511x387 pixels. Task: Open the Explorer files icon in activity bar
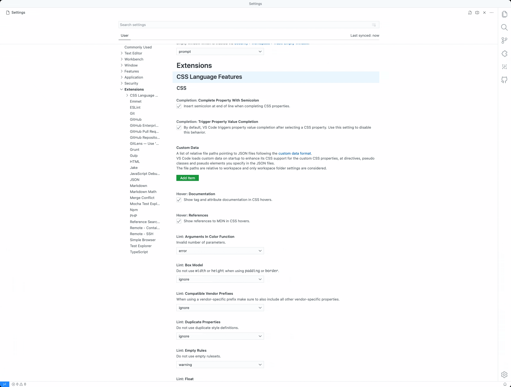[x=504, y=14]
